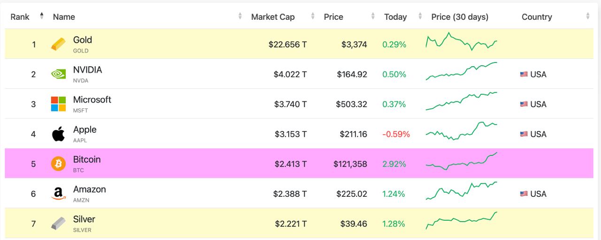Click the NVIDIA logo icon
The image size is (601, 240).
pyautogui.click(x=58, y=74)
